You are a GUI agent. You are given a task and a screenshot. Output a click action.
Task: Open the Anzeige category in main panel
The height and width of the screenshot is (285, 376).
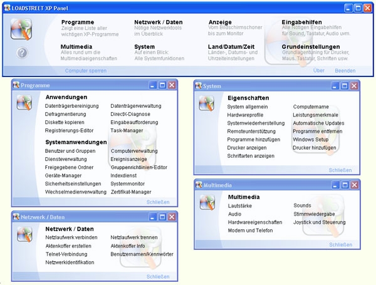tap(220, 22)
